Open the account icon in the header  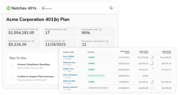[111, 8]
